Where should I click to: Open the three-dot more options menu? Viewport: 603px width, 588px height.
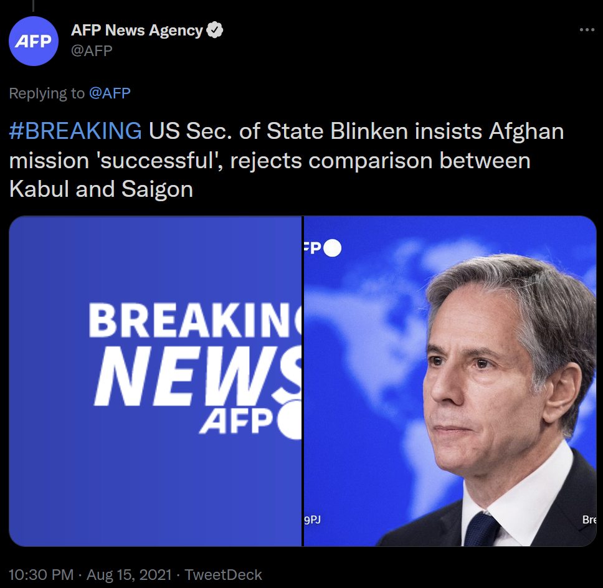587,30
